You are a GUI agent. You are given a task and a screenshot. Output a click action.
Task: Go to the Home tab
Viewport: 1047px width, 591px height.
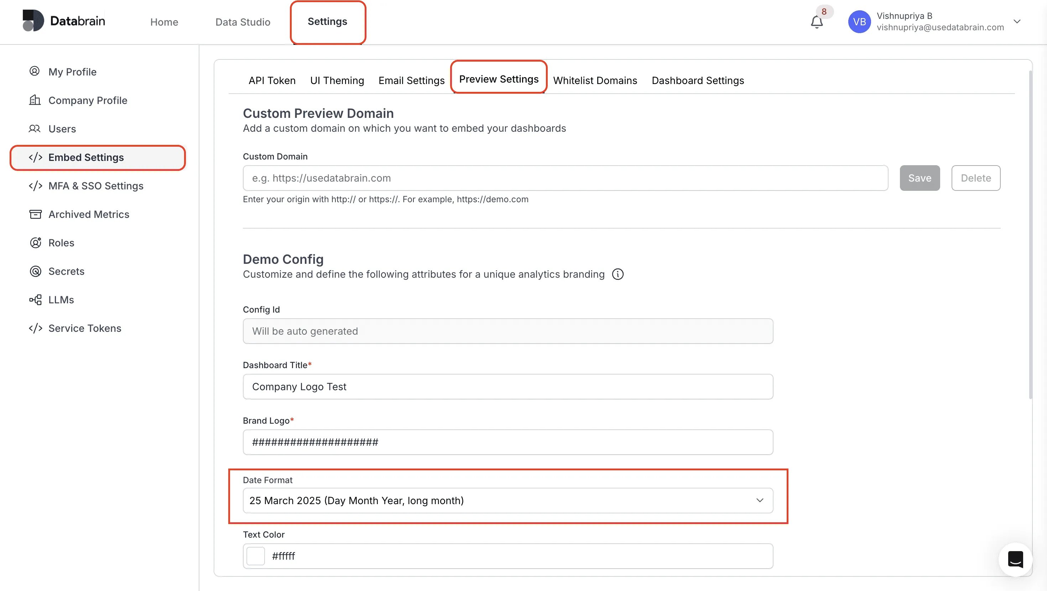[x=164, y=22]
